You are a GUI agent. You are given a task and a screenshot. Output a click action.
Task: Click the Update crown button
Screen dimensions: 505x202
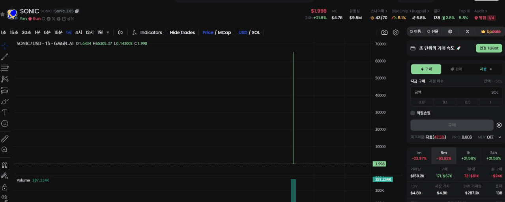(x=491, y=32)
